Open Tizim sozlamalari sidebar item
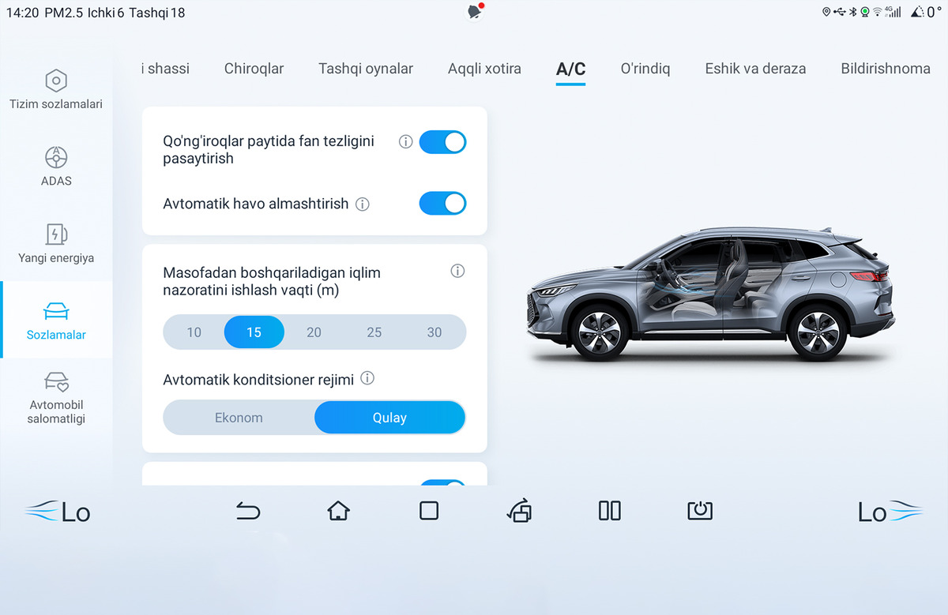This screenshot has width=948, height=615. coord(56,89)
